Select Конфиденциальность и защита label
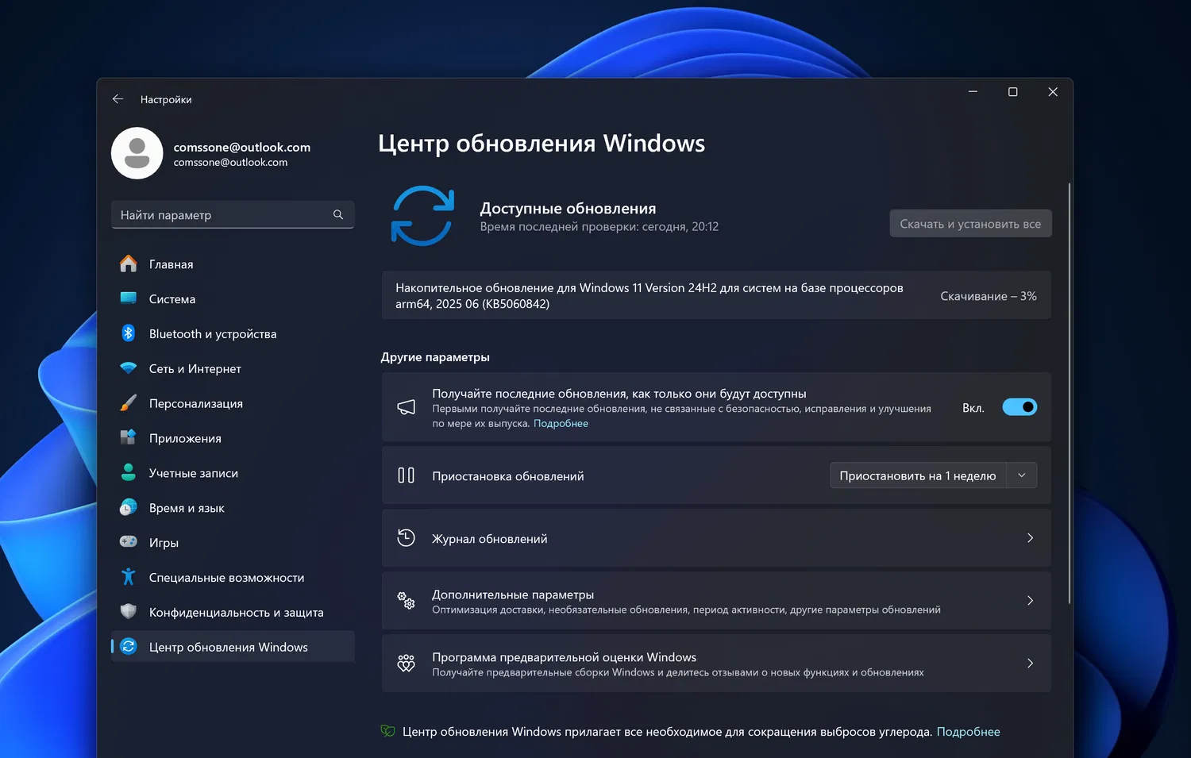Image resolution: width=1191 pixels, height=758 pixels. (x=236, y=613)
